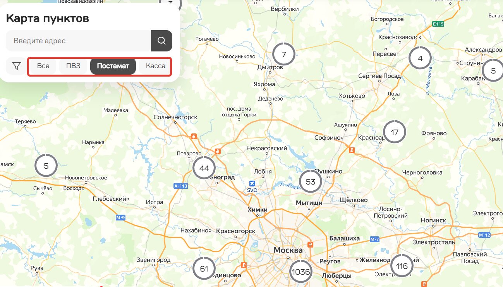
Task: Expand the 17 cluster near Фряново
Action: point(394,132)
